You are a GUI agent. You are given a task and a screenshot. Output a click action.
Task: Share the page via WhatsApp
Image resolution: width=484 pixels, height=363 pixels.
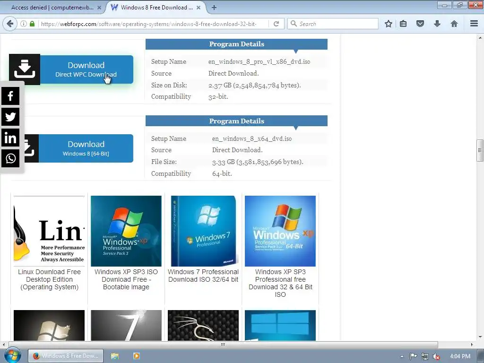pyautogui.click(x=10, y=158)
